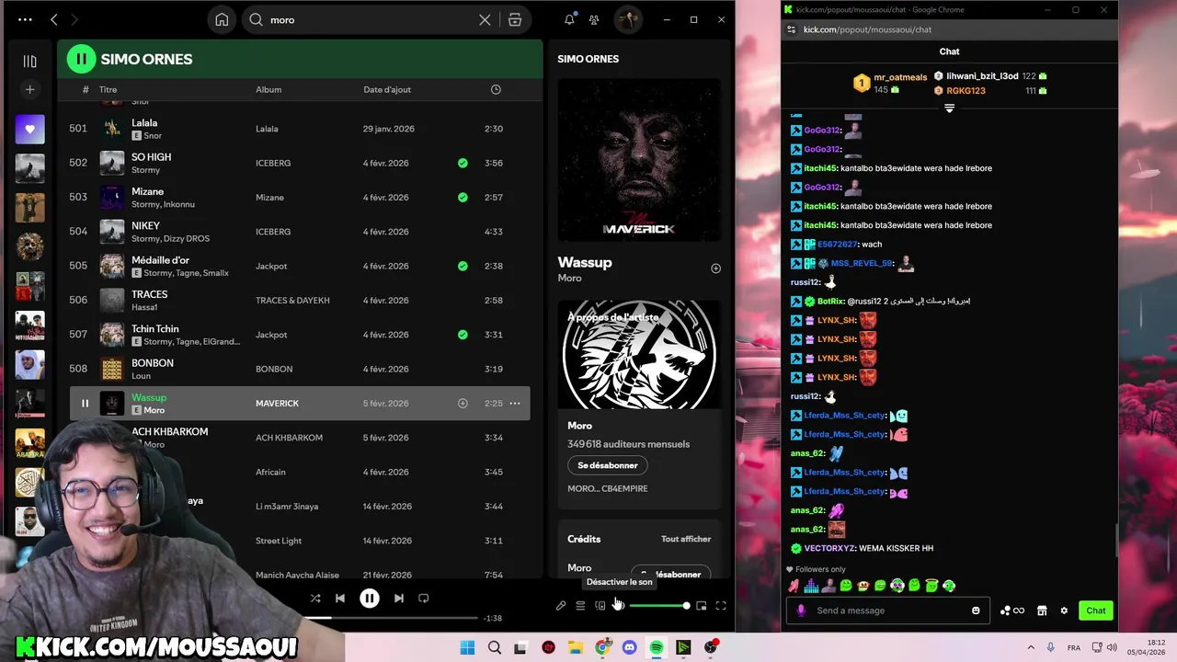Open File Explorer from the taskbar
The width and height of the screenshot is (1177, 662).
pos(575,647)
